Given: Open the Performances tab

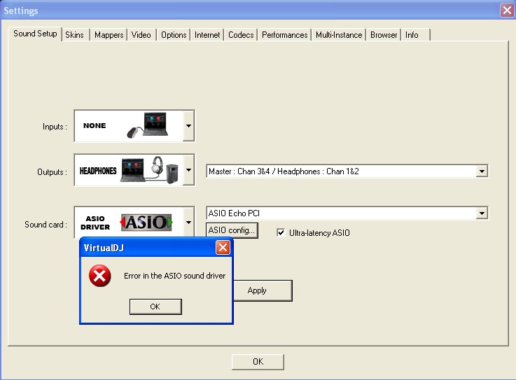Looking at the screenshot, I should [285, 35].
